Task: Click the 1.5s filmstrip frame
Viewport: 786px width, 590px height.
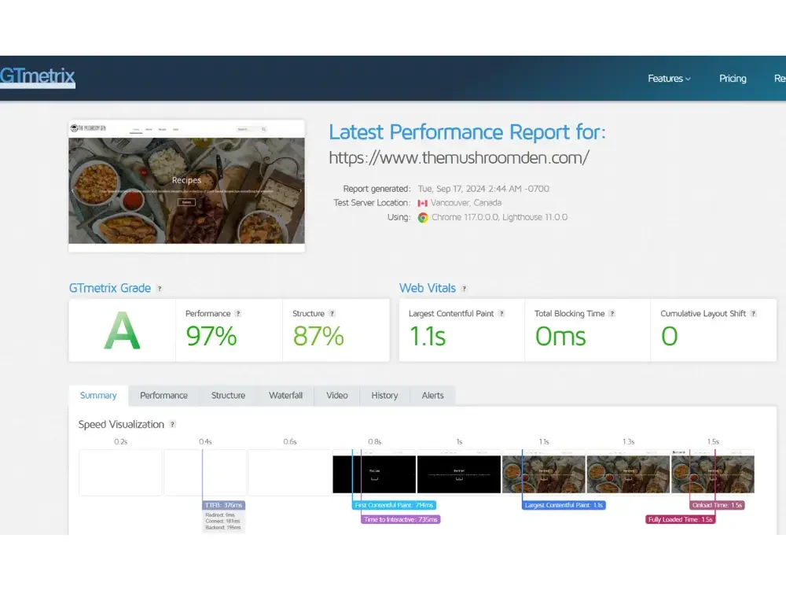Action: point(713,471)
